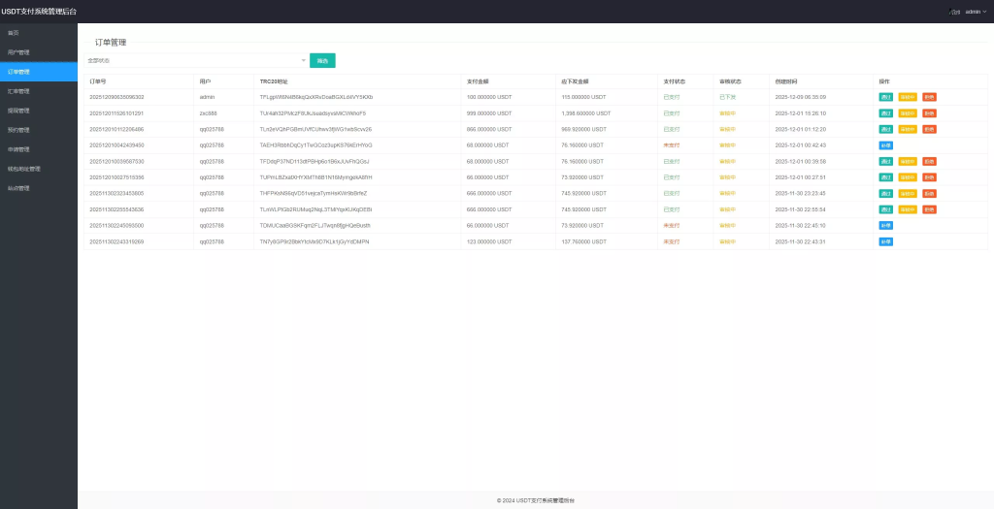Click timestamp 2025-12-01 00:42:43
This screenshot has height=509, width=994.
click(x=801, y=145)
